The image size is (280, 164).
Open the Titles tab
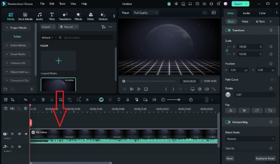(52, 16)
